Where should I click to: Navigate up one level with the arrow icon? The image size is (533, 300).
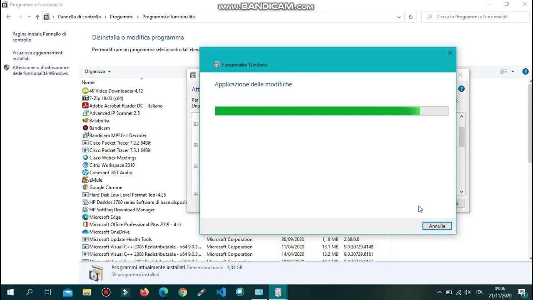coord(37,17)
